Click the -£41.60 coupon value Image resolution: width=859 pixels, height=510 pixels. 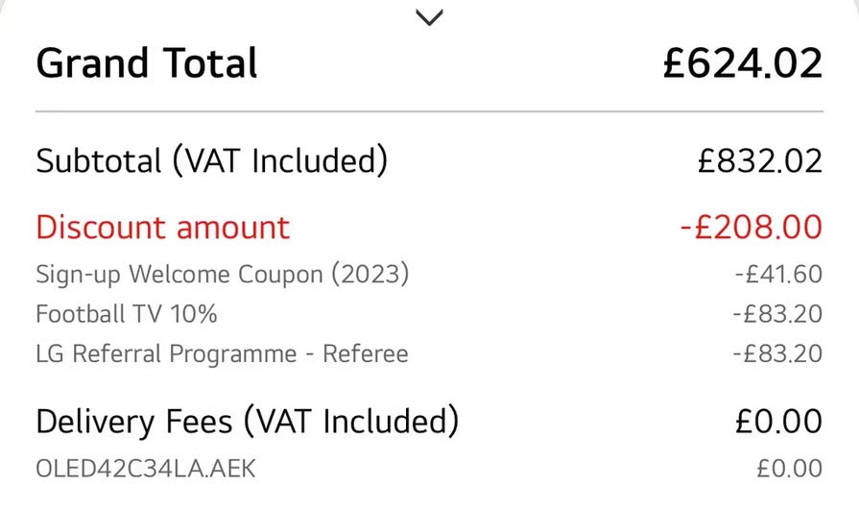778,274
